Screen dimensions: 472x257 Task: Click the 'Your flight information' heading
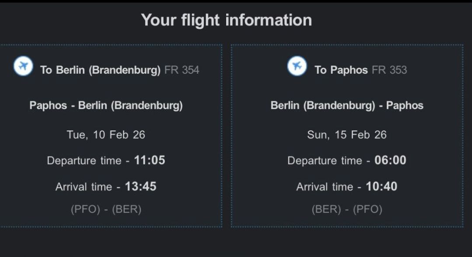(x=226, y=20)
